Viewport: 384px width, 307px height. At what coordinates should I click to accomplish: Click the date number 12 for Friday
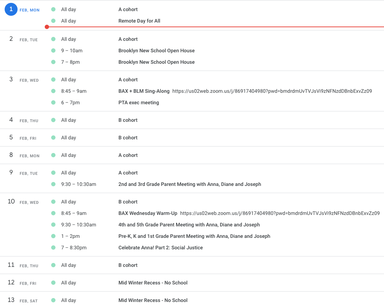click(x=11, y=282)
